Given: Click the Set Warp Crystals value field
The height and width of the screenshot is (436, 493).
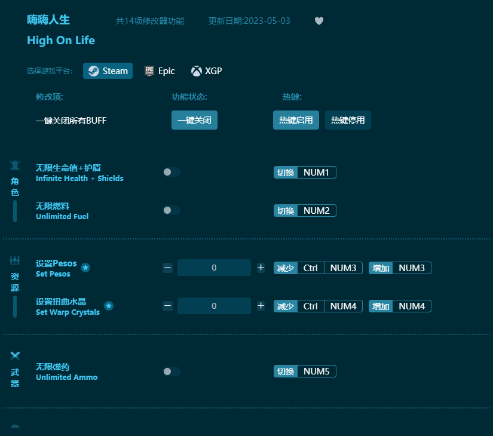Looking at the screenshot, I should coord(214,306).
